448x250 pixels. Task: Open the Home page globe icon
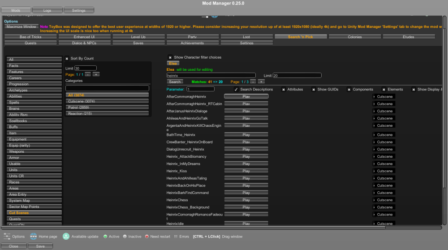click(x=33, y=236)
